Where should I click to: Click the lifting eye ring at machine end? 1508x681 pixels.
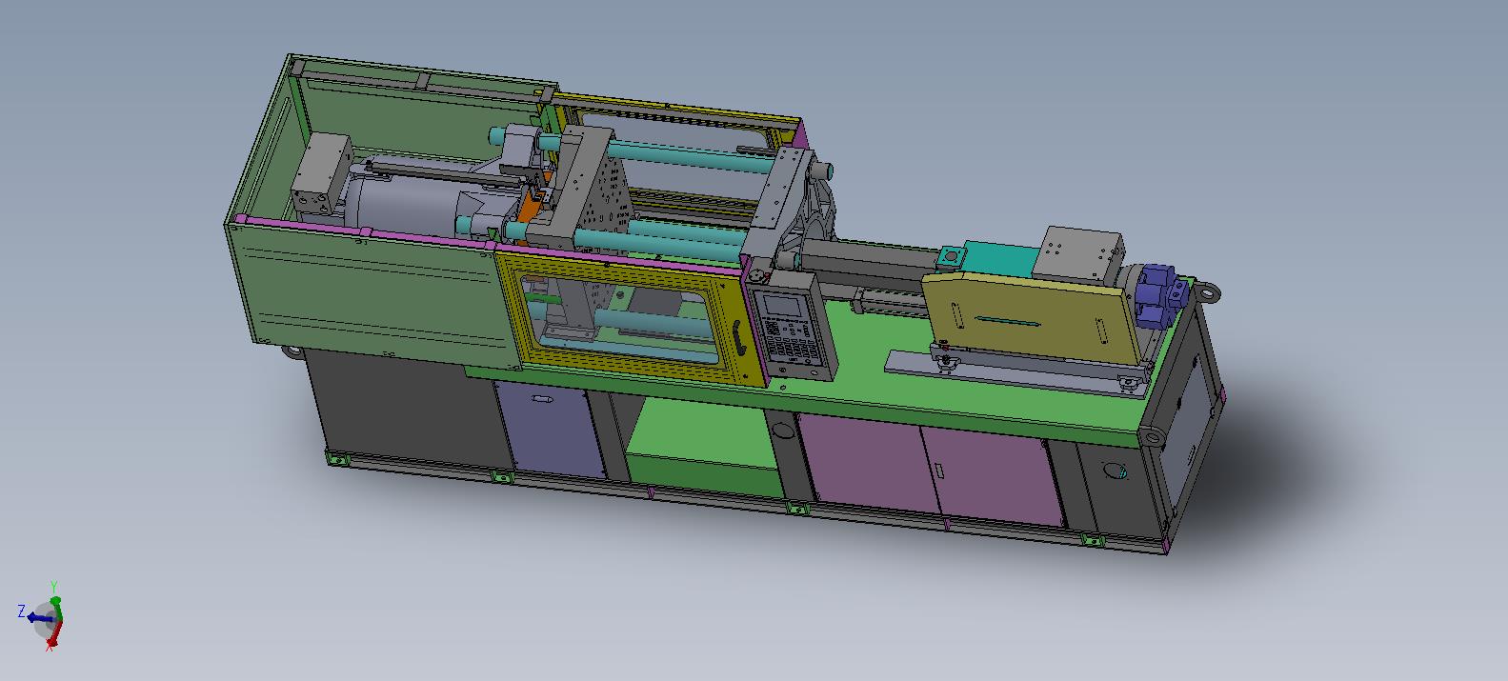(x=1210, y=292)
